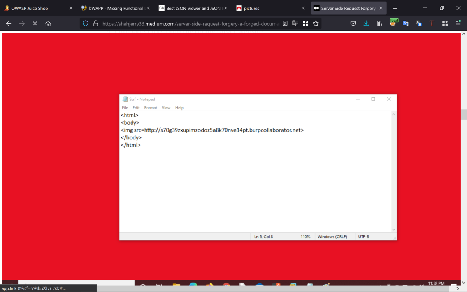Close the bWAPP tab
The image size is (467, 292).
(148, 8)
